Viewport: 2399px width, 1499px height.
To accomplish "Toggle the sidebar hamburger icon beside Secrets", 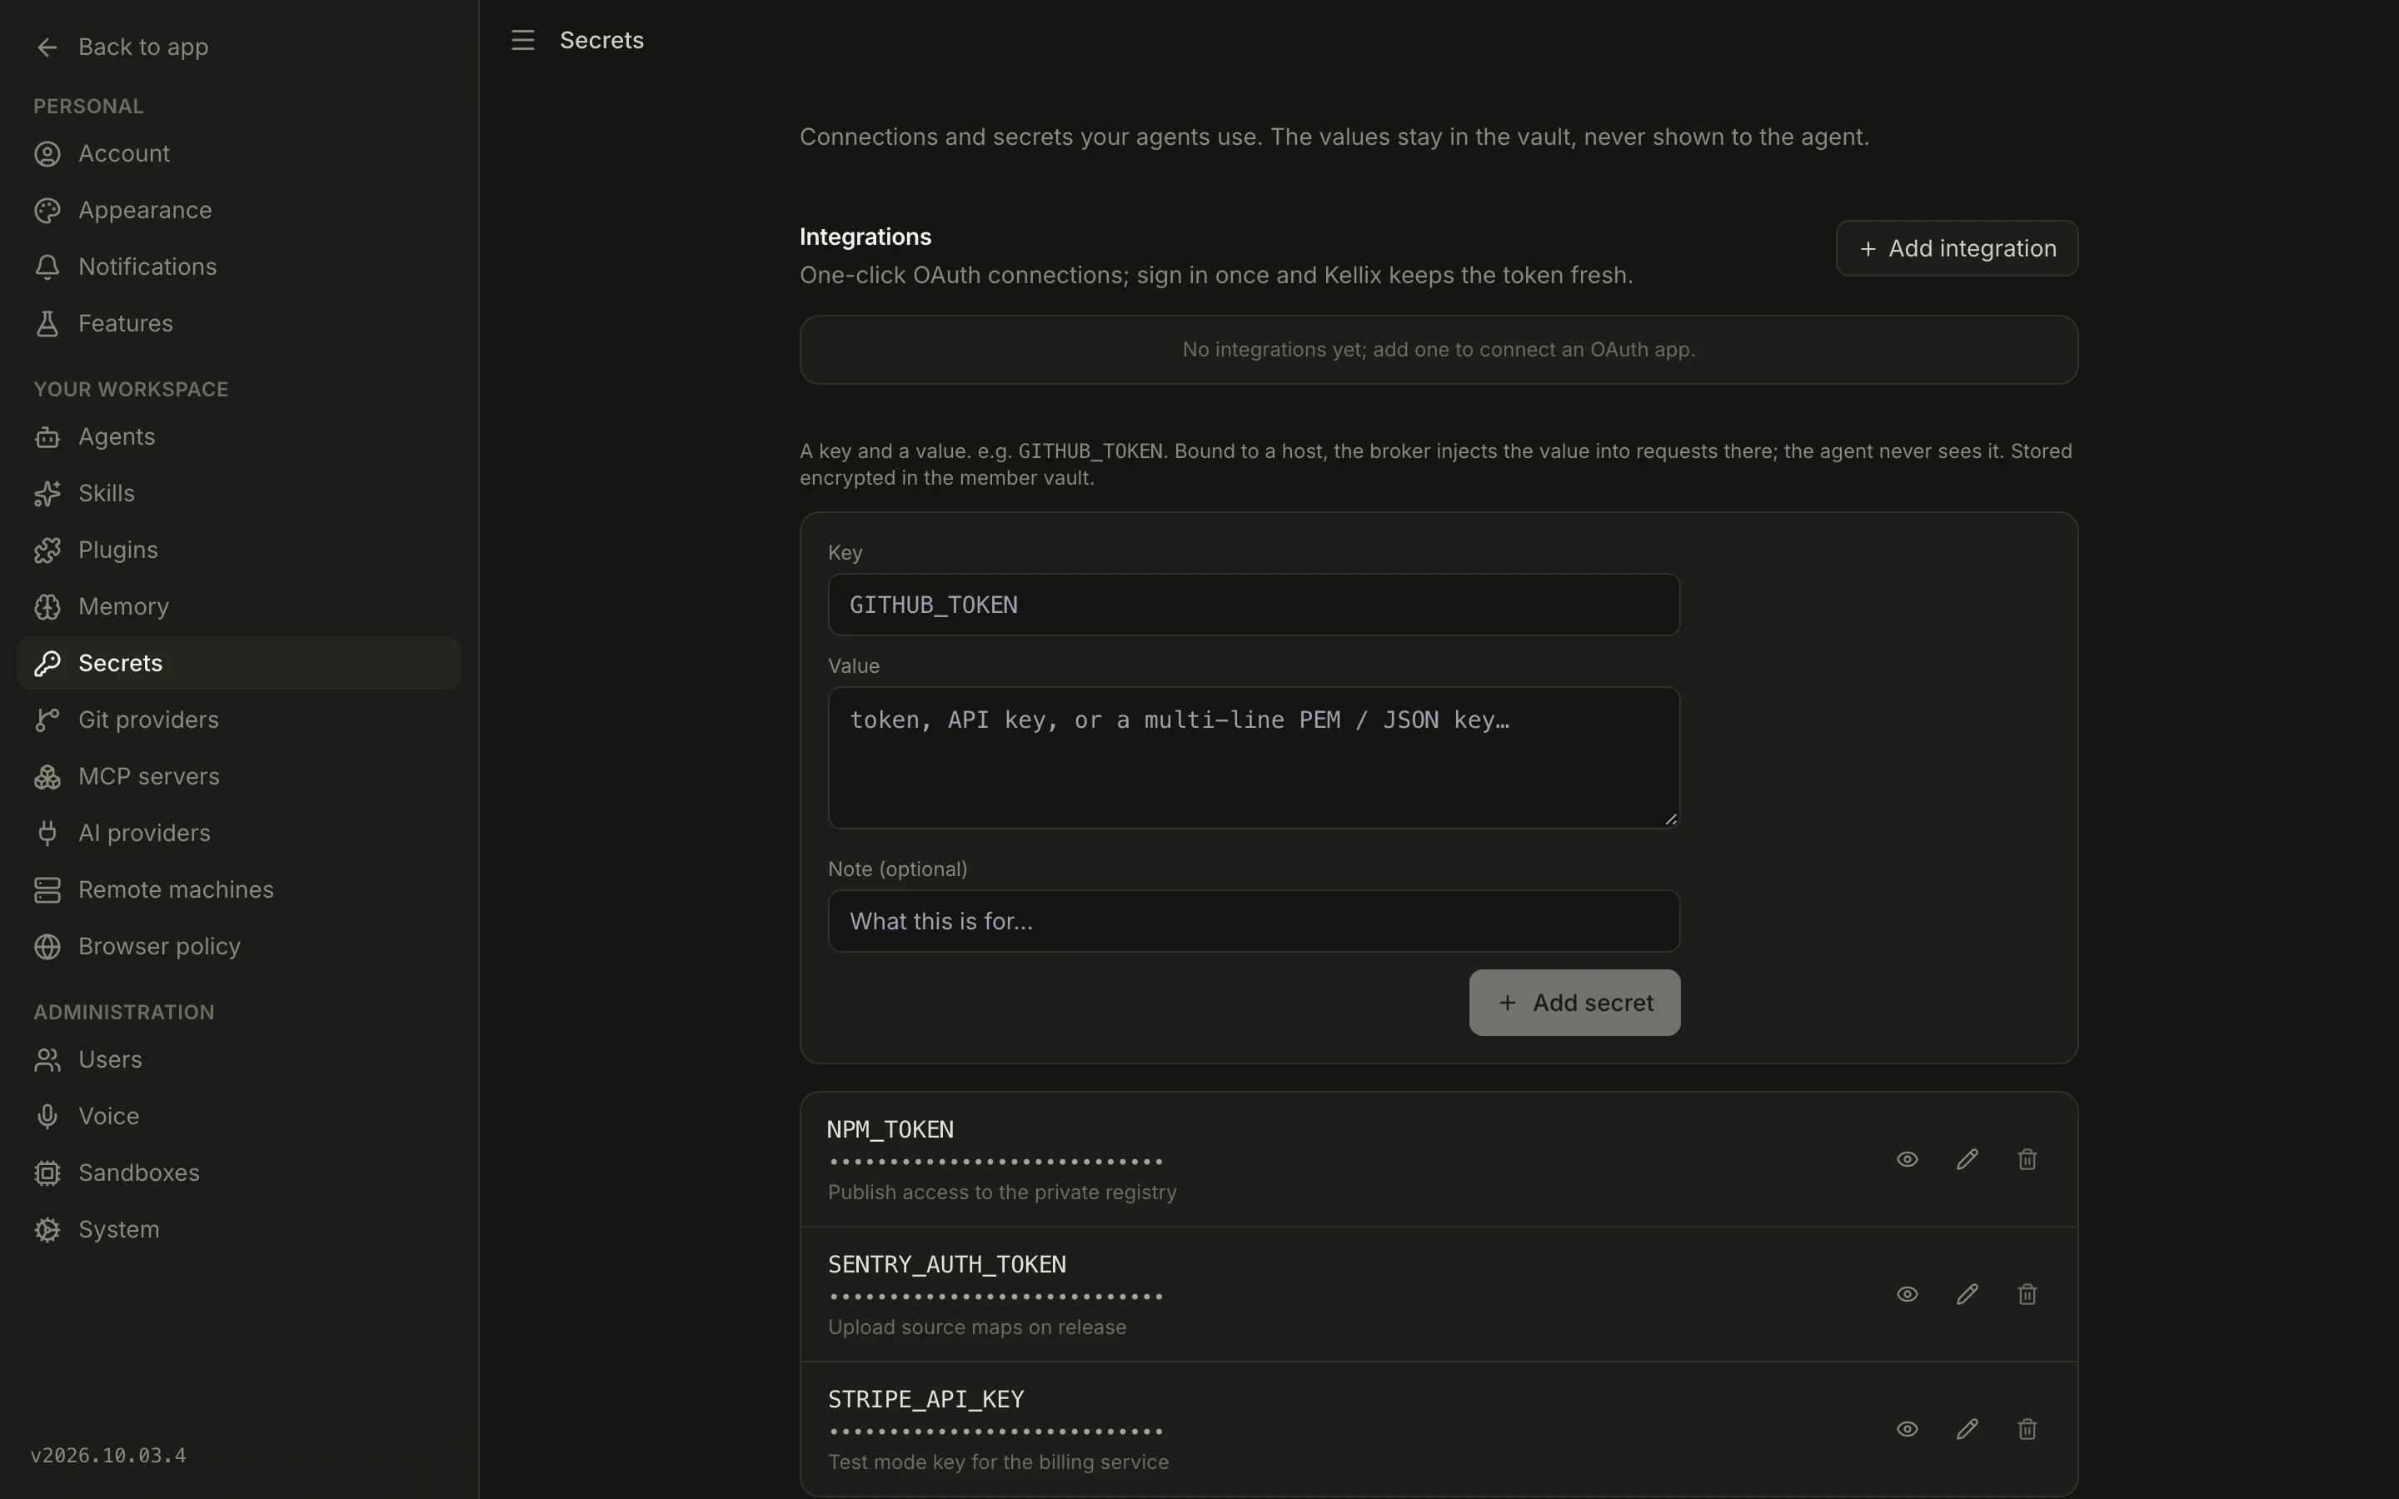I will [522, 40].
